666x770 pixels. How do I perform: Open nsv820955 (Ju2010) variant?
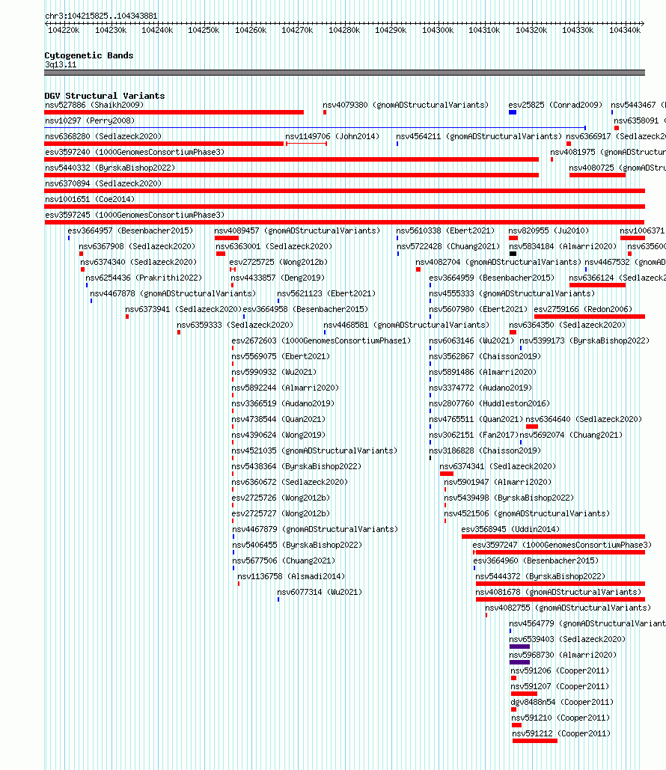[549, 230]
